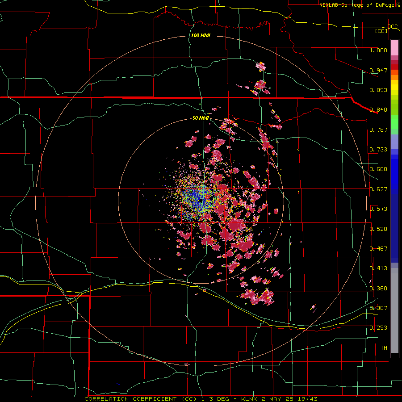The image size is (402, 402).
Task: Click the 0.360 color scale value
Action: pyautogui.click(x=378, y=289)
